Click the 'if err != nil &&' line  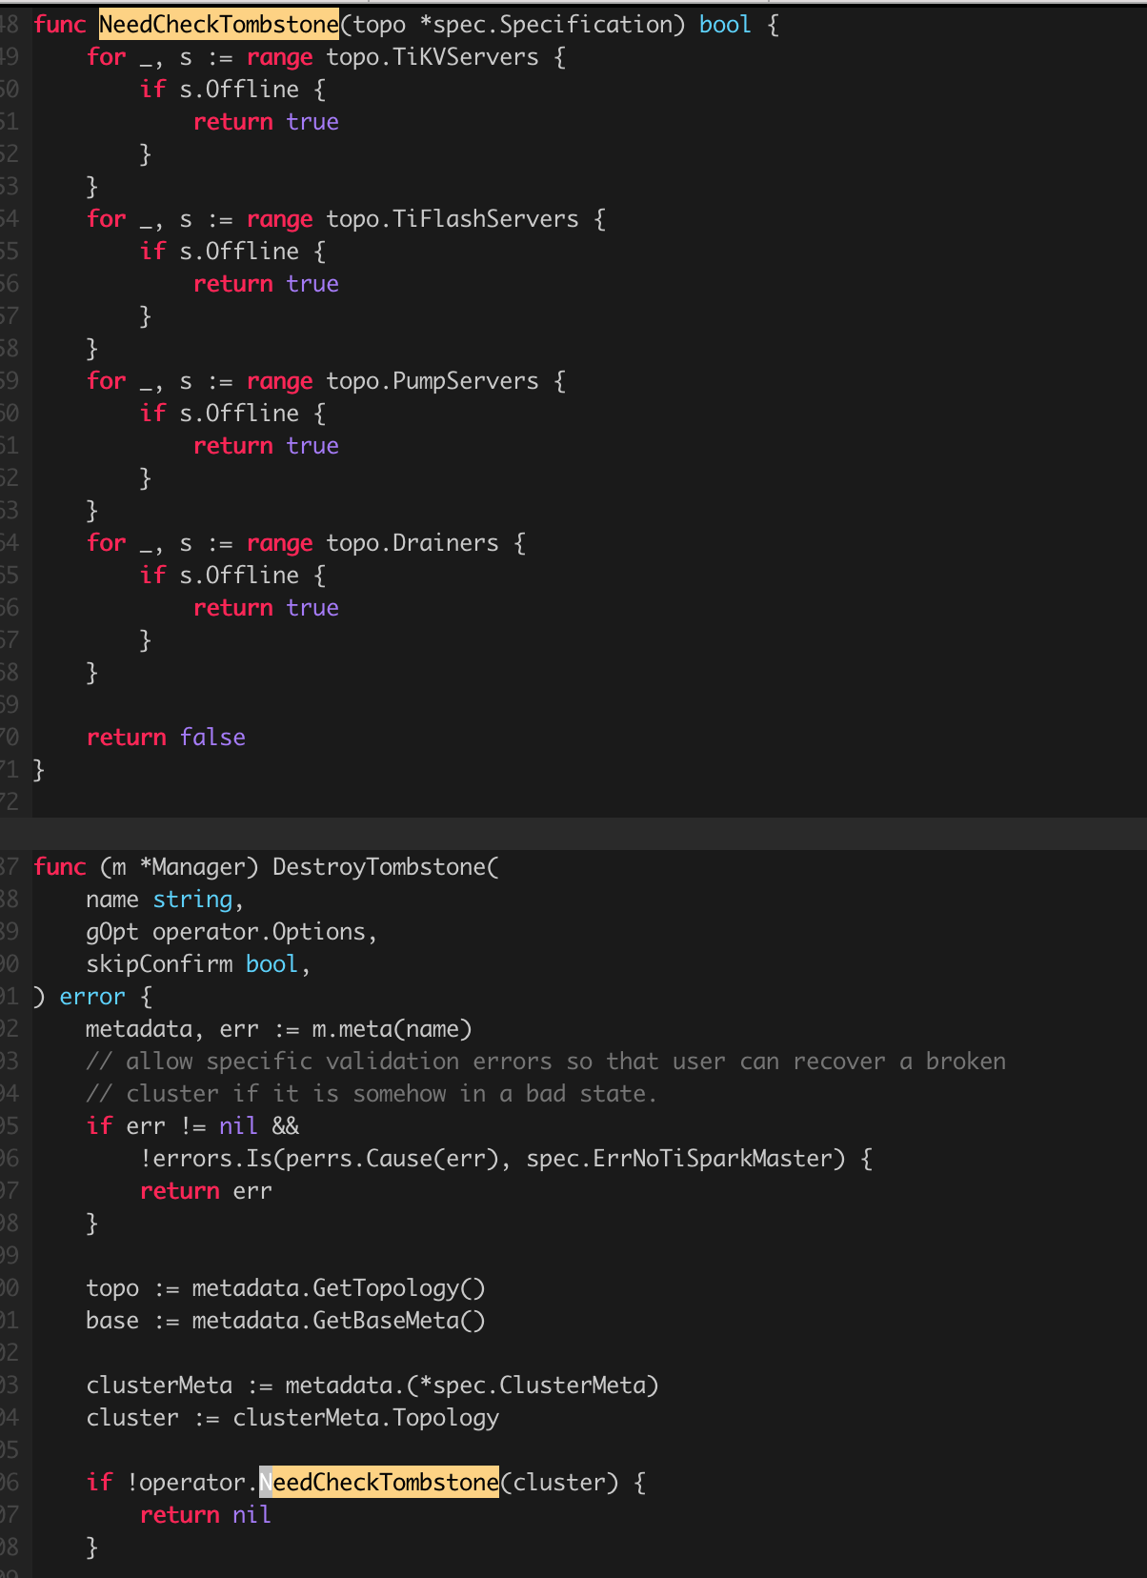tap(192, 1126)
